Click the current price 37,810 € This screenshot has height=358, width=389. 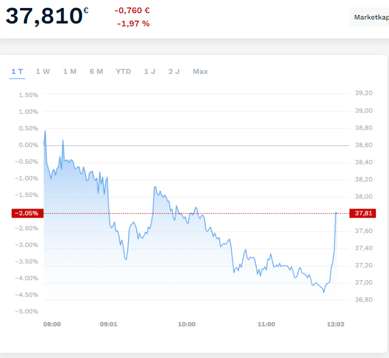click(x=47, y=16)
